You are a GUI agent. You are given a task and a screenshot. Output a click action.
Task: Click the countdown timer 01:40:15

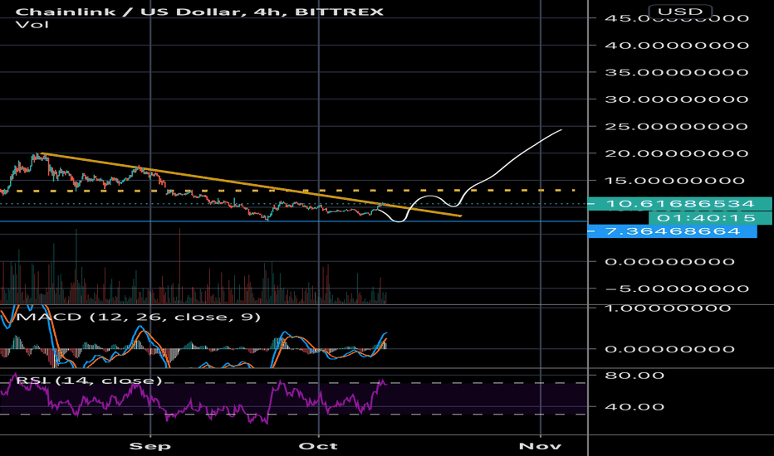[x=710, y=218]
